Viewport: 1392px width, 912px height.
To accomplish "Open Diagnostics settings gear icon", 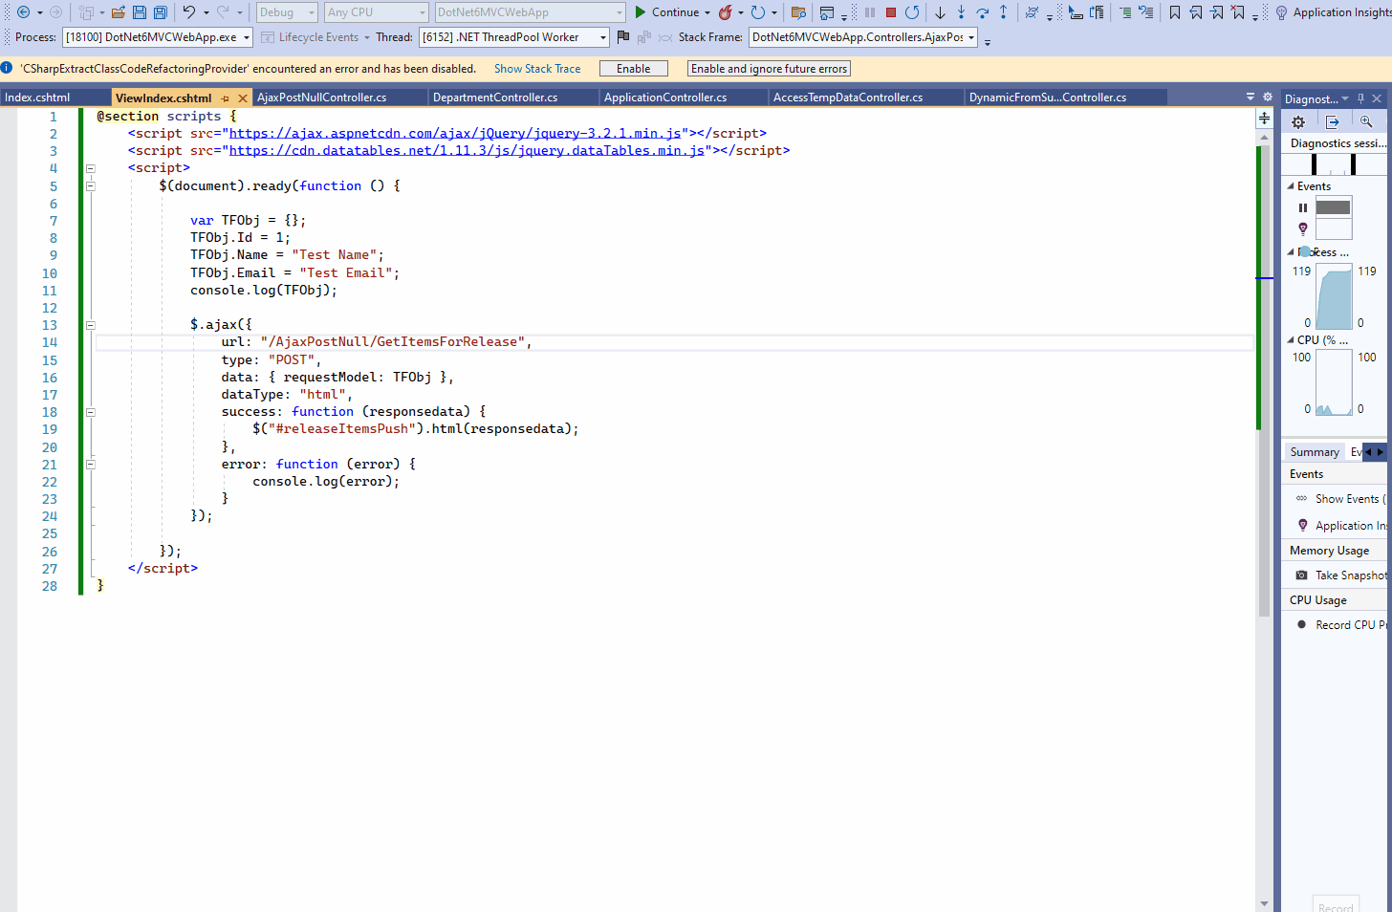I will 1298,121.
